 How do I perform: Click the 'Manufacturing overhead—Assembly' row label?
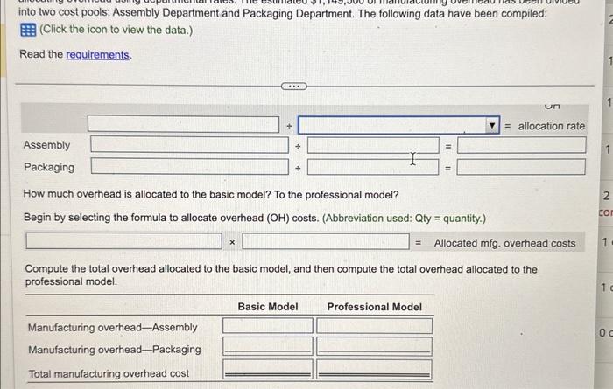[113, 327]
